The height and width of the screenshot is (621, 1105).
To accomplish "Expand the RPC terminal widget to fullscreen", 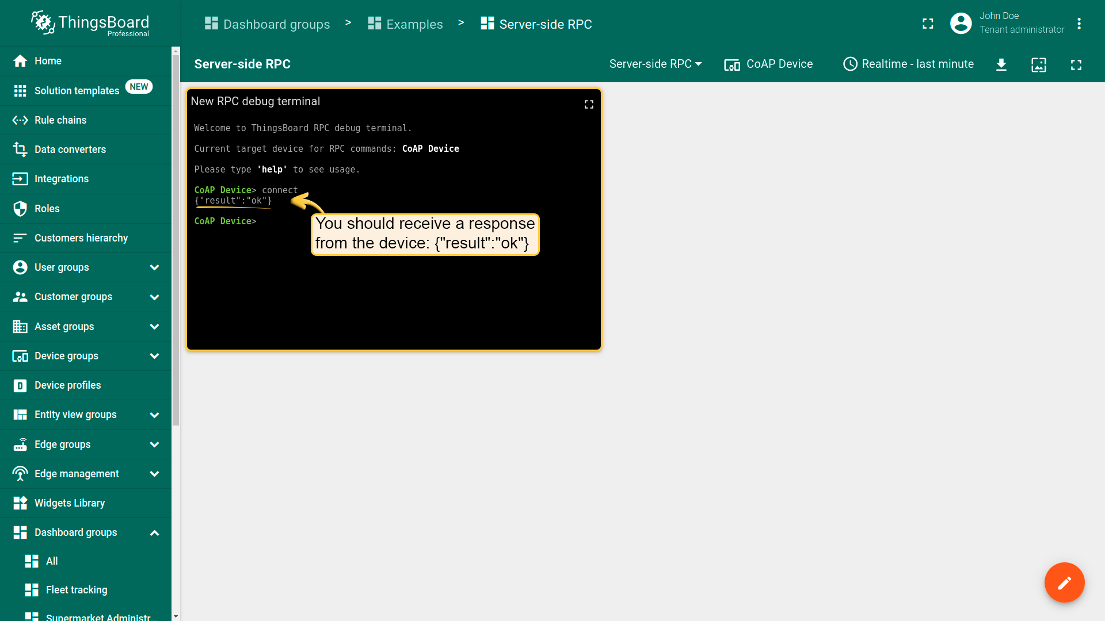I will pyautogui.click(x=589, y=104).
